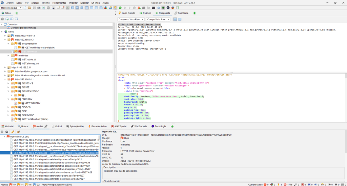Open the Herramientas menu

pyautogui.click(x=59, y=2)
